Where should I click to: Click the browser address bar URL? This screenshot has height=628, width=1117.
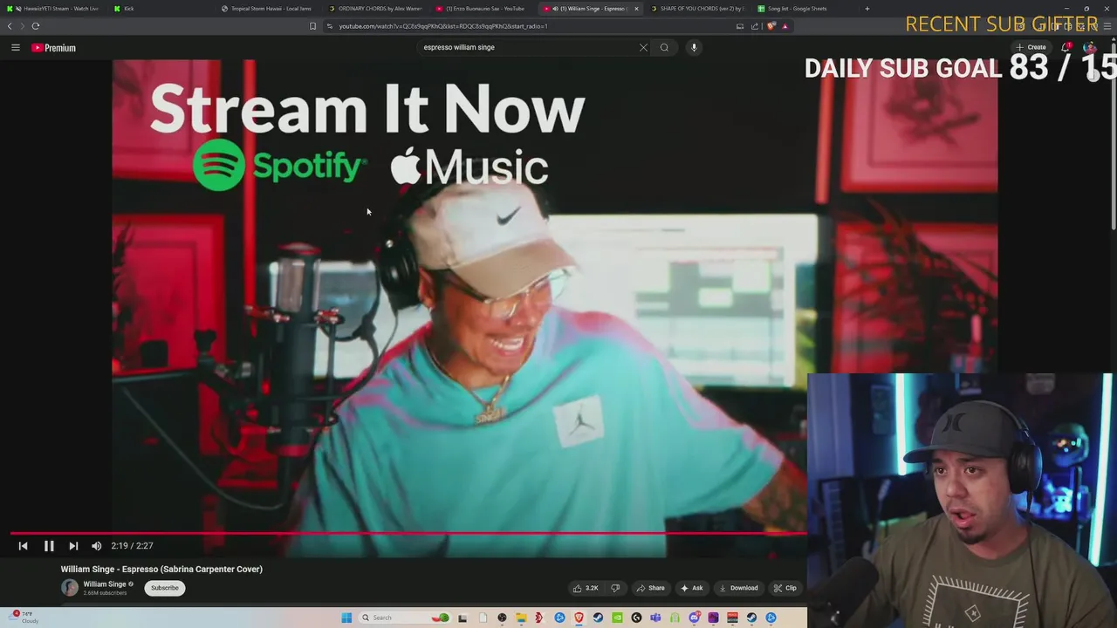(443, 26)
